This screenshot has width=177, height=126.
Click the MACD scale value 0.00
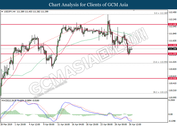click(x=170, y=114)
